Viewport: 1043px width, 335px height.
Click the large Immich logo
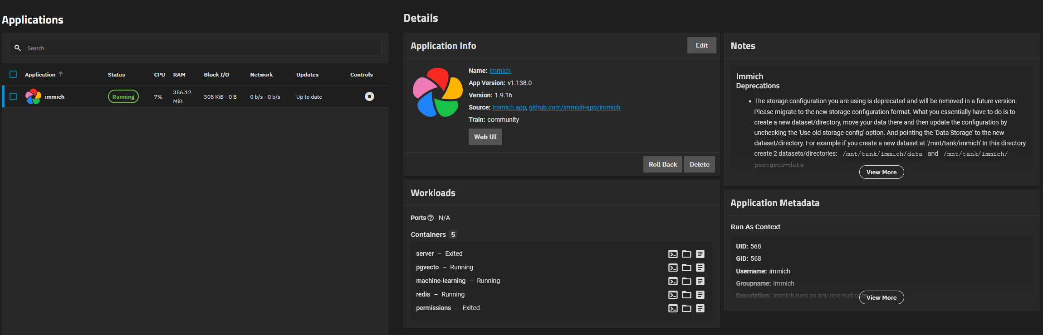point(437,92)
